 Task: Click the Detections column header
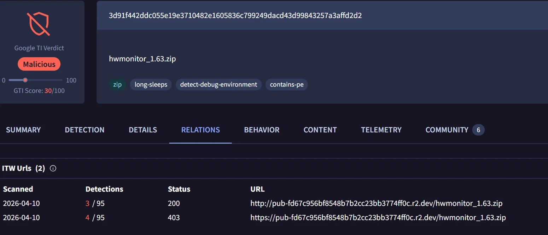(104, 189)
